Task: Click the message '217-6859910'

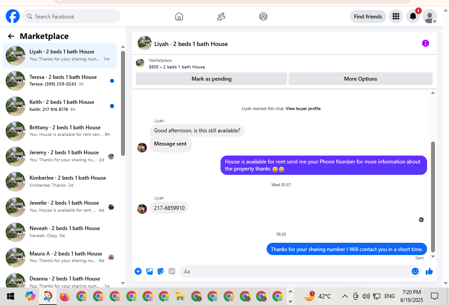Action: coord(169,208)
